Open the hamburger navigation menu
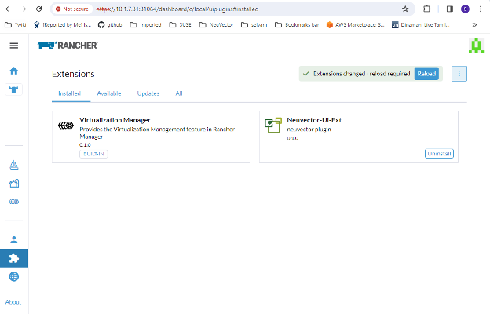This screenshot has width=490, height=314. [13, 46]
